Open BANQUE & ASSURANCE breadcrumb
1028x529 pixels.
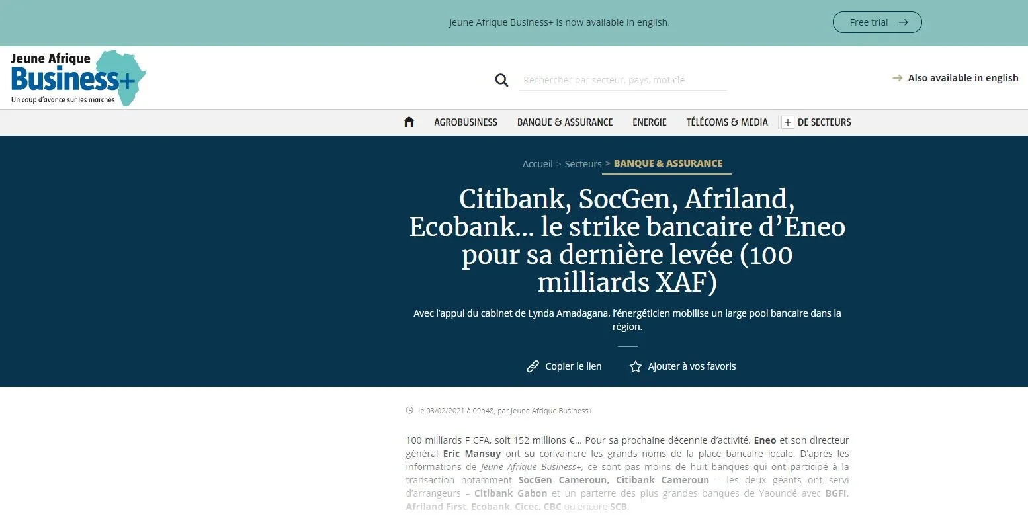(668, 163)
